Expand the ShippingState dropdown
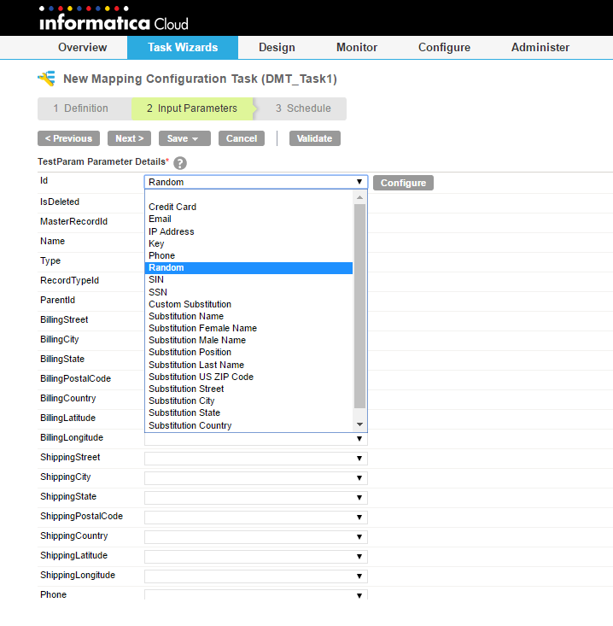This screenshot has height=626, width=613. (x=256, y=497)
